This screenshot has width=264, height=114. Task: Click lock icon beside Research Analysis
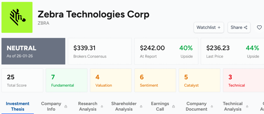point(102,106)
